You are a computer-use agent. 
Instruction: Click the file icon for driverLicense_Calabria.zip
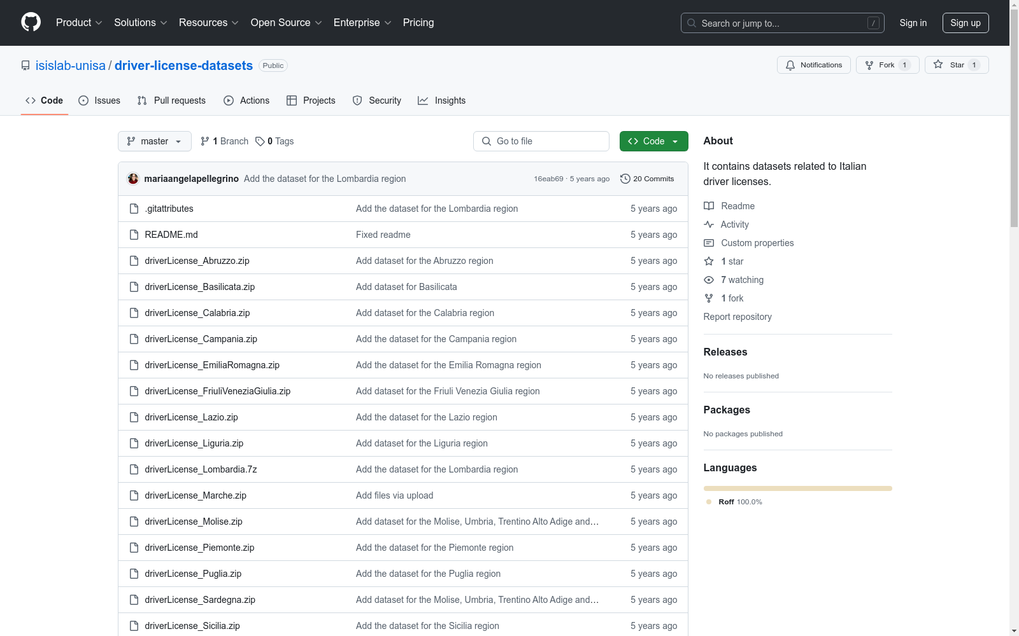coord(134,313)
